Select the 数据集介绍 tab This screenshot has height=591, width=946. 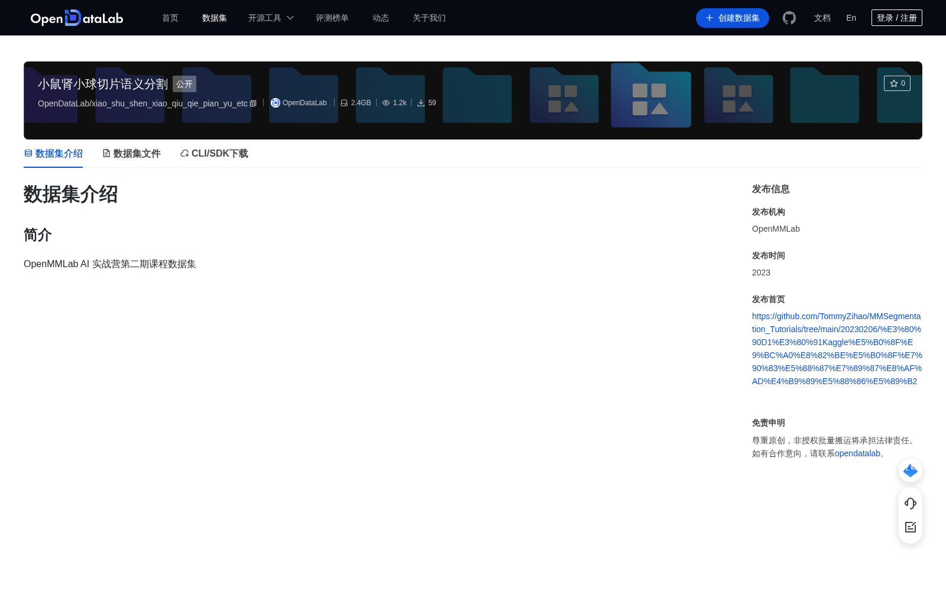pos(53,154)
